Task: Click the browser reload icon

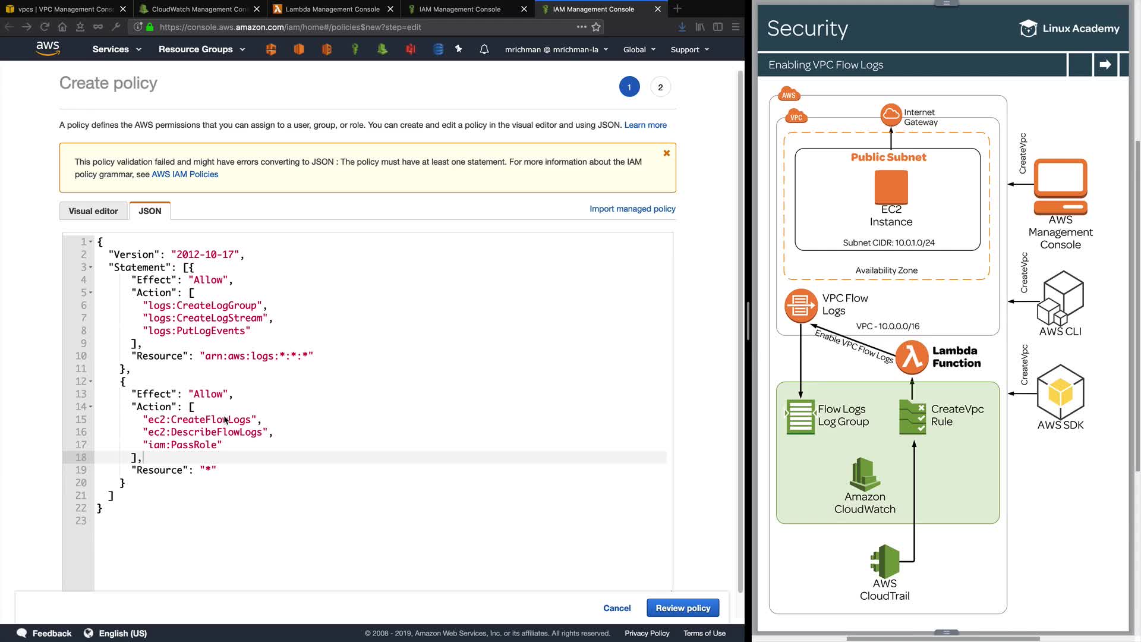Action: point(45,27)
